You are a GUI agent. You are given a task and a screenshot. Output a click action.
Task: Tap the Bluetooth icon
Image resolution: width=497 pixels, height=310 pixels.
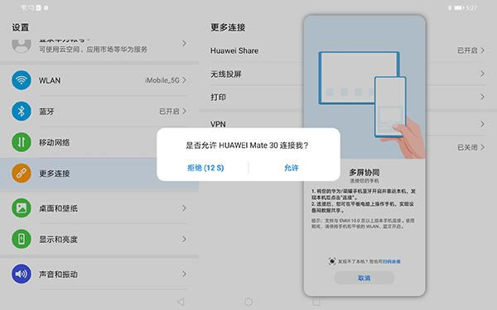(x=22, y=112)
